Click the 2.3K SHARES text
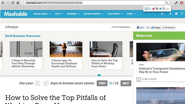185x104 pixels. (149, 79)
